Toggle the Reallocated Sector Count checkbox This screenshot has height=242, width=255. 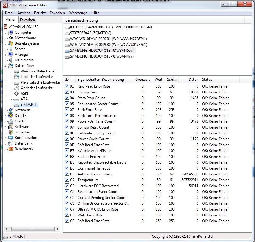coord(67,104)
